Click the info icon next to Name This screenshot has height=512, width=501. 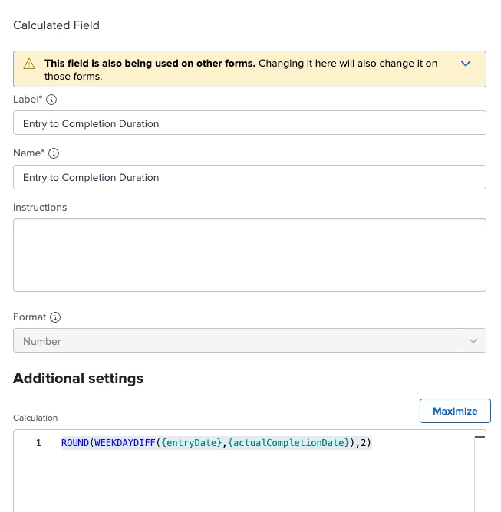[54, 153]
